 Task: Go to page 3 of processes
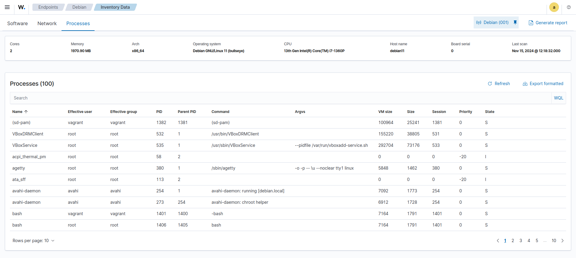pyautogui.click(x=521, y=241)
